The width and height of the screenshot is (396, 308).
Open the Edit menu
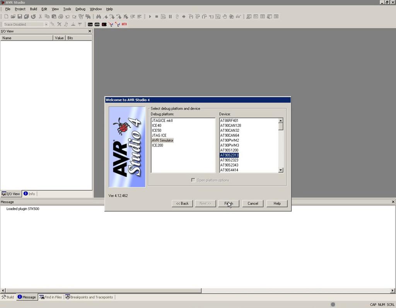pos(44,9)
